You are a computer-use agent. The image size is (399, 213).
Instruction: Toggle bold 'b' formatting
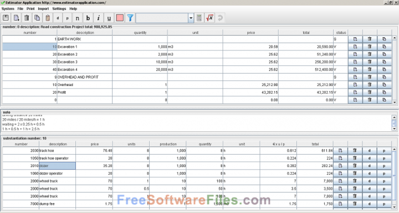[x=88, y=18]
